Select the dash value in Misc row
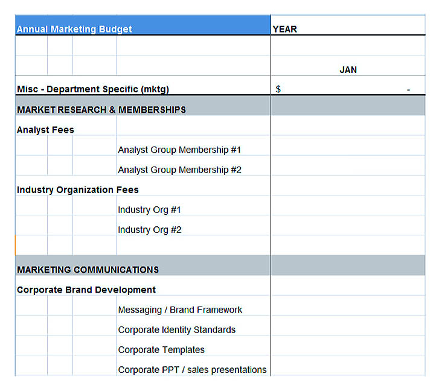439x391 pixels. pos(408,90)
